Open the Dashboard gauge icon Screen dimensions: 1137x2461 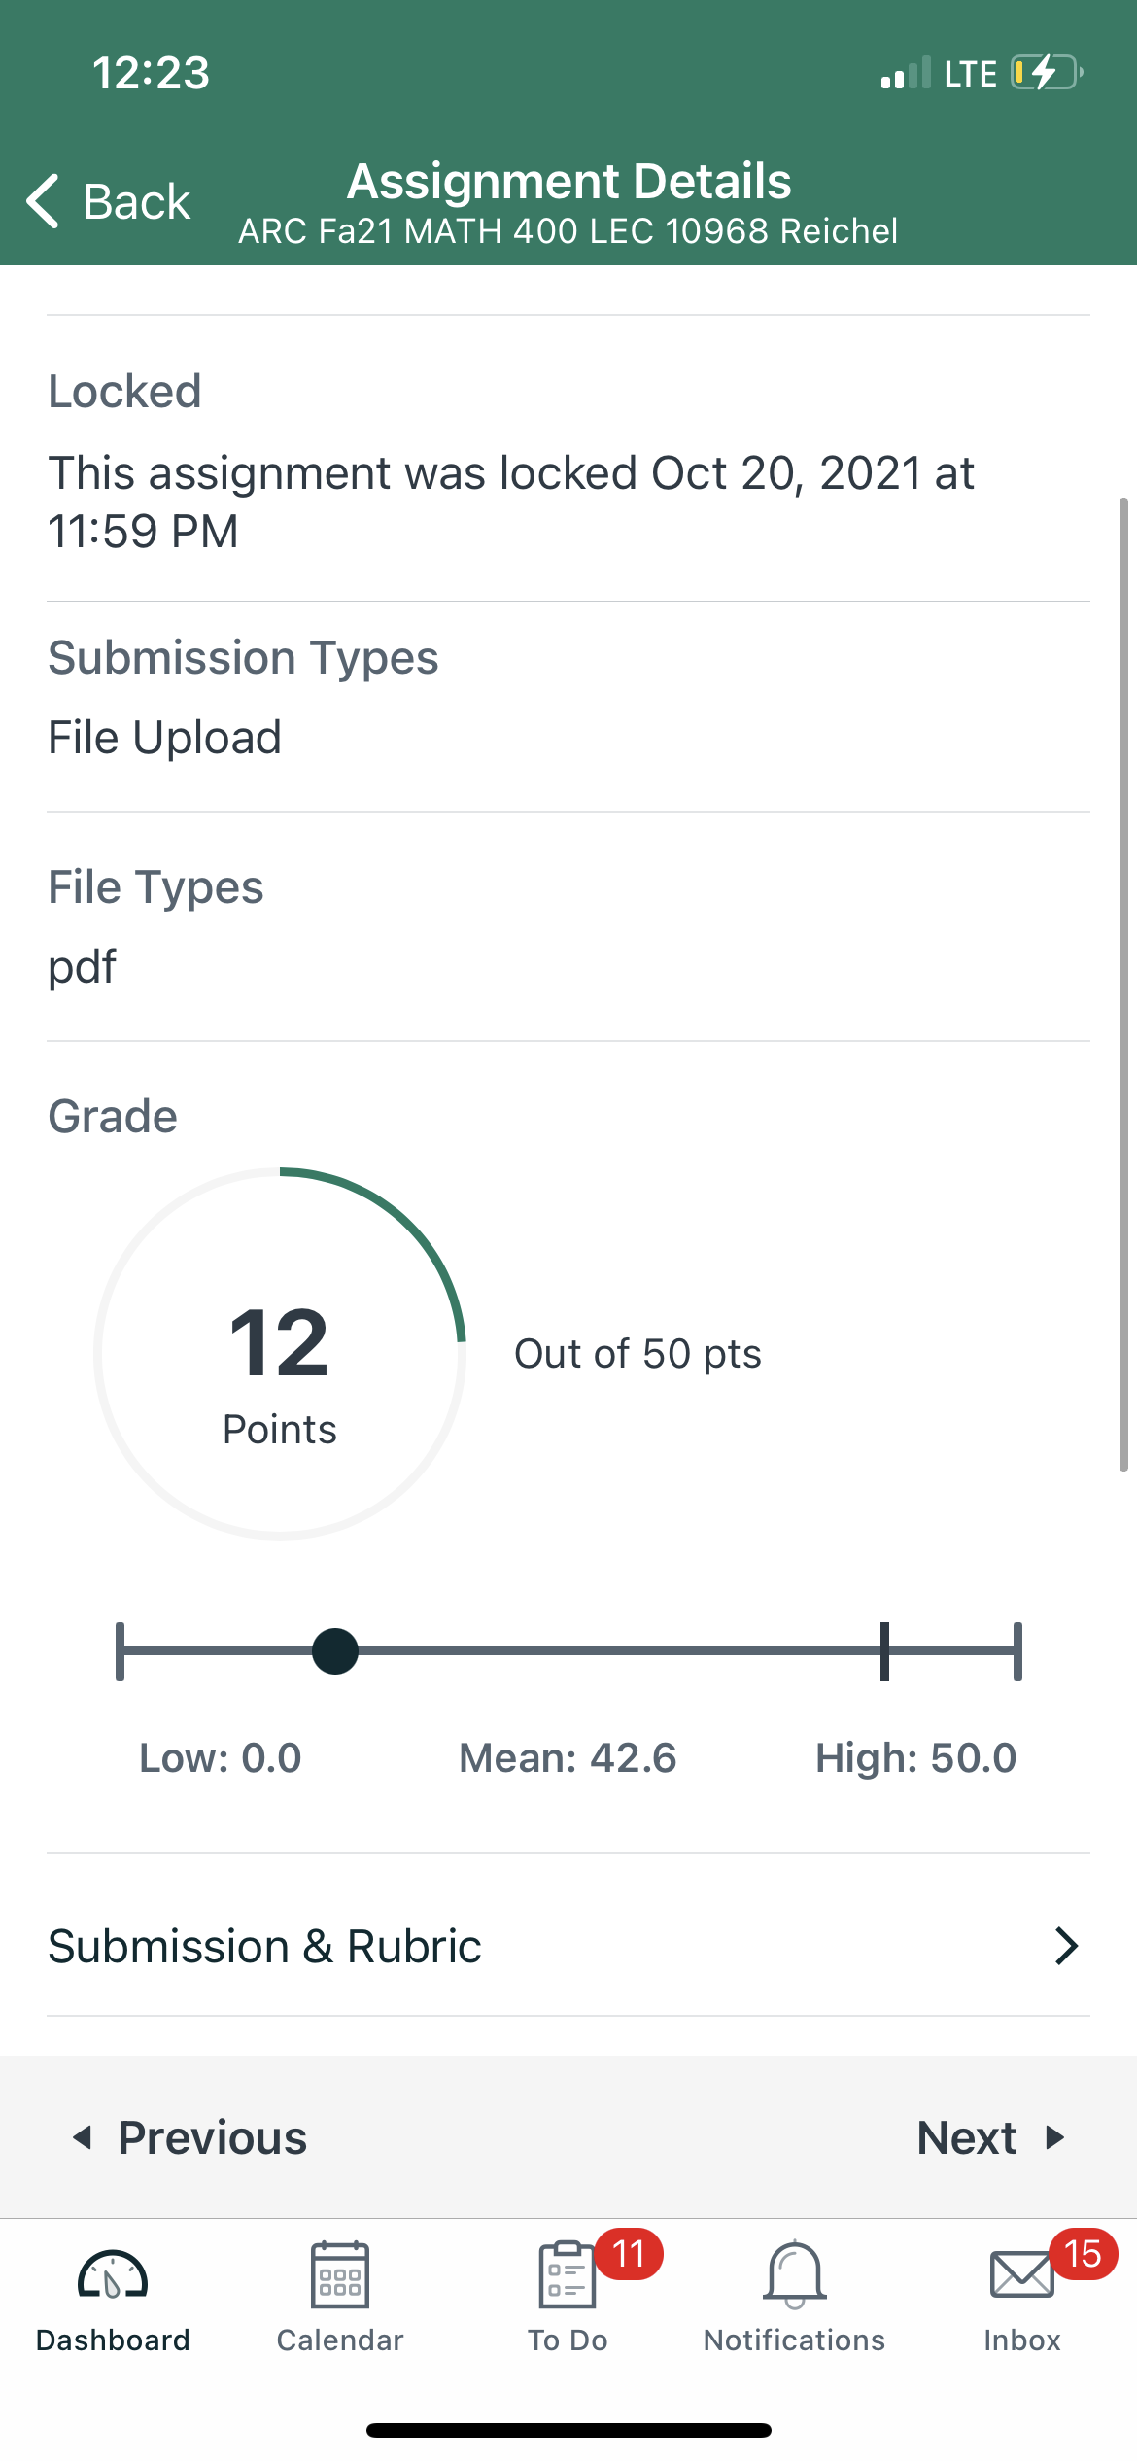[x=113, y=2274]
